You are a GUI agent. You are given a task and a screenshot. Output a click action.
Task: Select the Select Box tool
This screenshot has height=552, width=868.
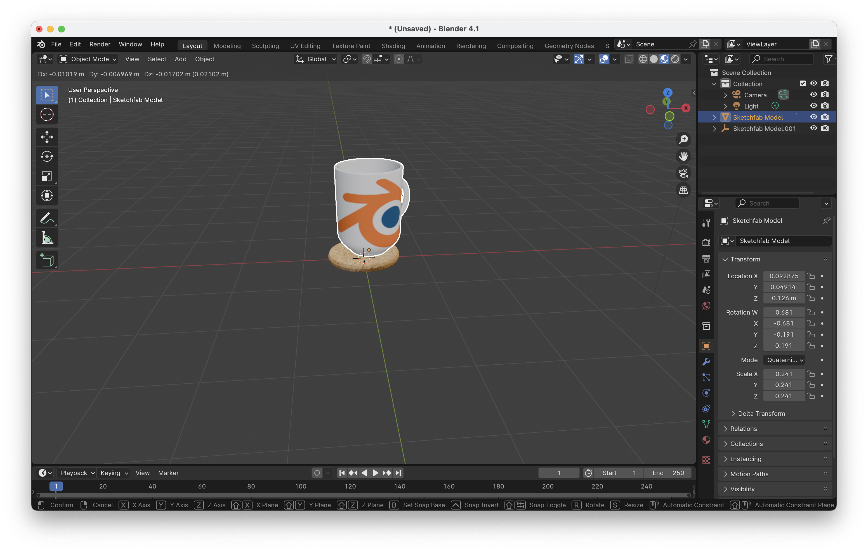pos(47,95)
